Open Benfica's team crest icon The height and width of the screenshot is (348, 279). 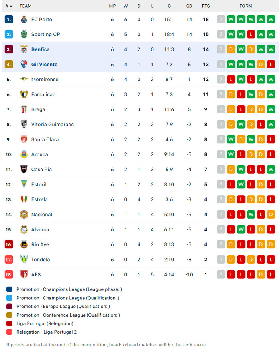[24, 49]
